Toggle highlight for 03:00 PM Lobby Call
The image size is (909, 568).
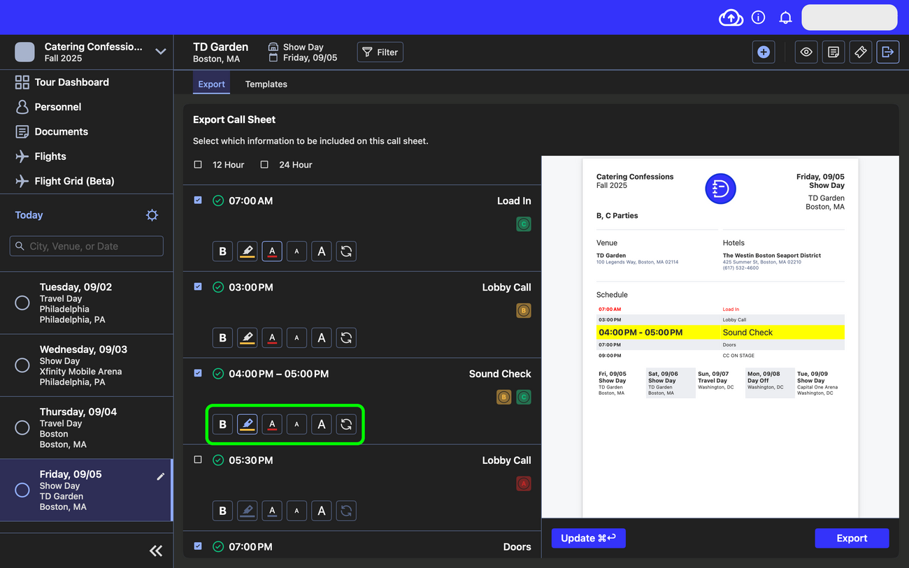click(x=248, y=338)
